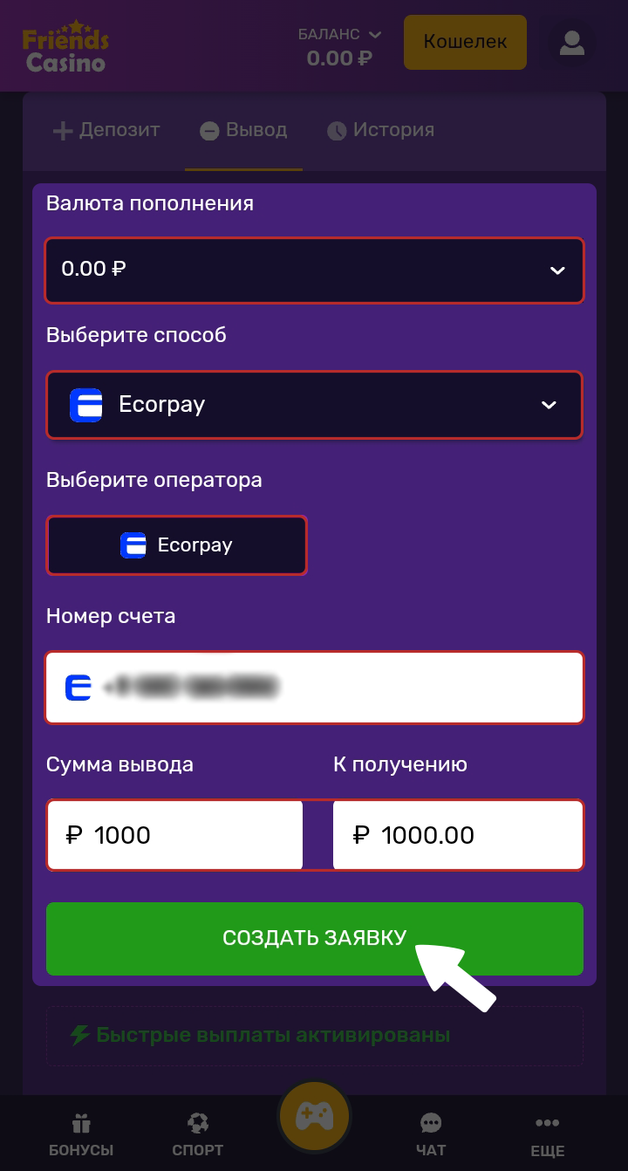This screenshot has height=1171, width=628.
Task: Click the Ecorpay icon in account field
Action: [x=78, y=688]
